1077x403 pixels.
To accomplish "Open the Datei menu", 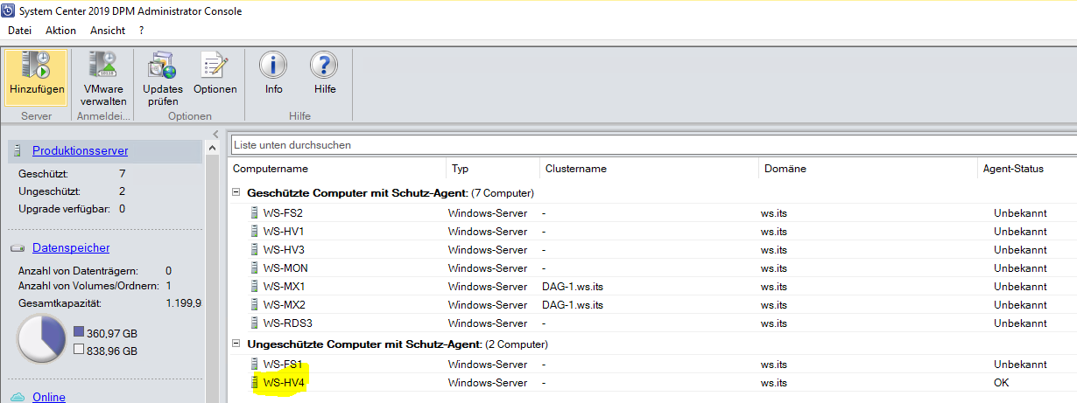I will [19, 31].
